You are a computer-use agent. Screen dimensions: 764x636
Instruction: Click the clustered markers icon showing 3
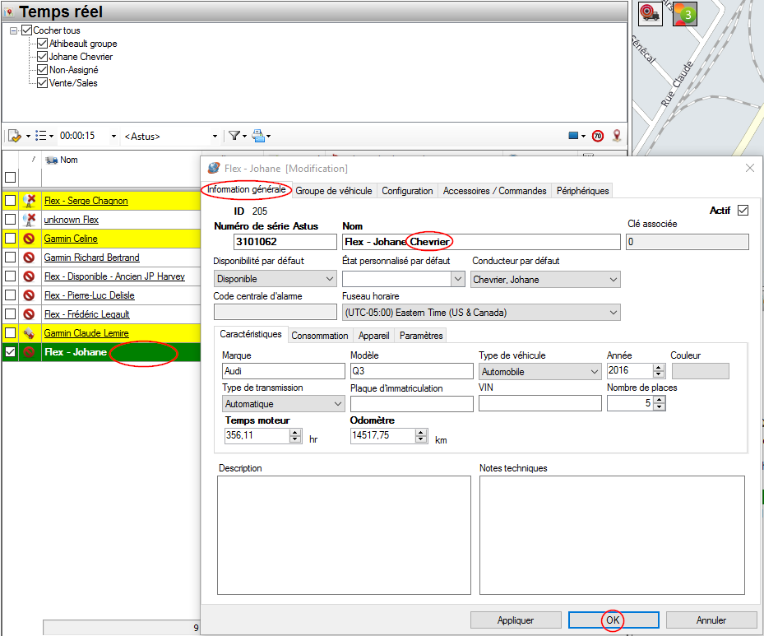(684, 14)
